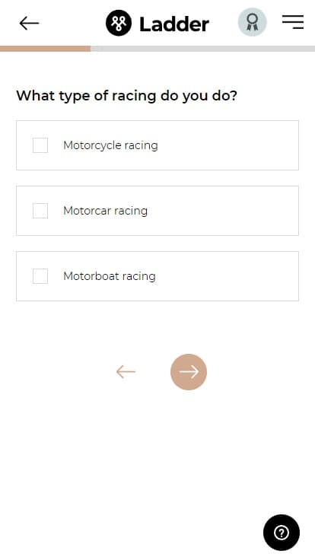The image size is (315, 560).
Task: Click the award ribbon badge icon
Action: pyautogui.click(x=252, y=22)
